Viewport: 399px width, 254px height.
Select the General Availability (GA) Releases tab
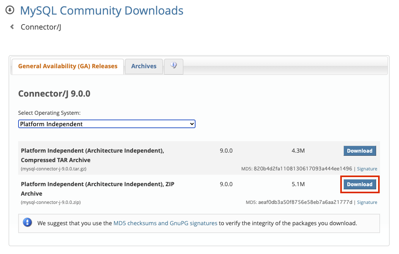(67, 66)
